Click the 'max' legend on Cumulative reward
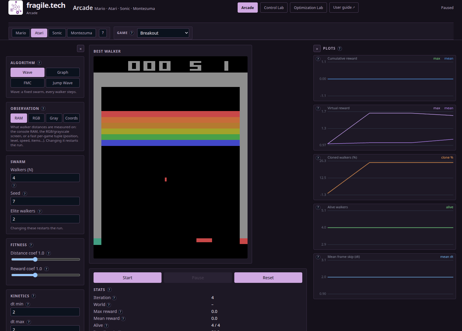 point(437,59)
